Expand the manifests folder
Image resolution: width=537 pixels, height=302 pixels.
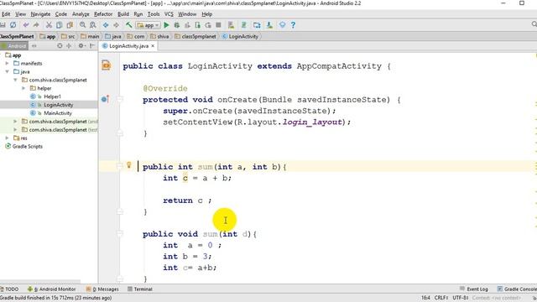[x=8, y=64]
